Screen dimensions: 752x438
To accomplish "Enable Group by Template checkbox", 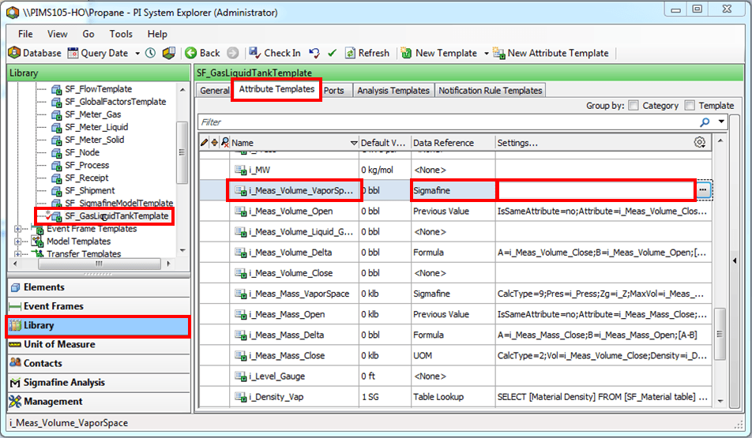I will click(690, 106).
